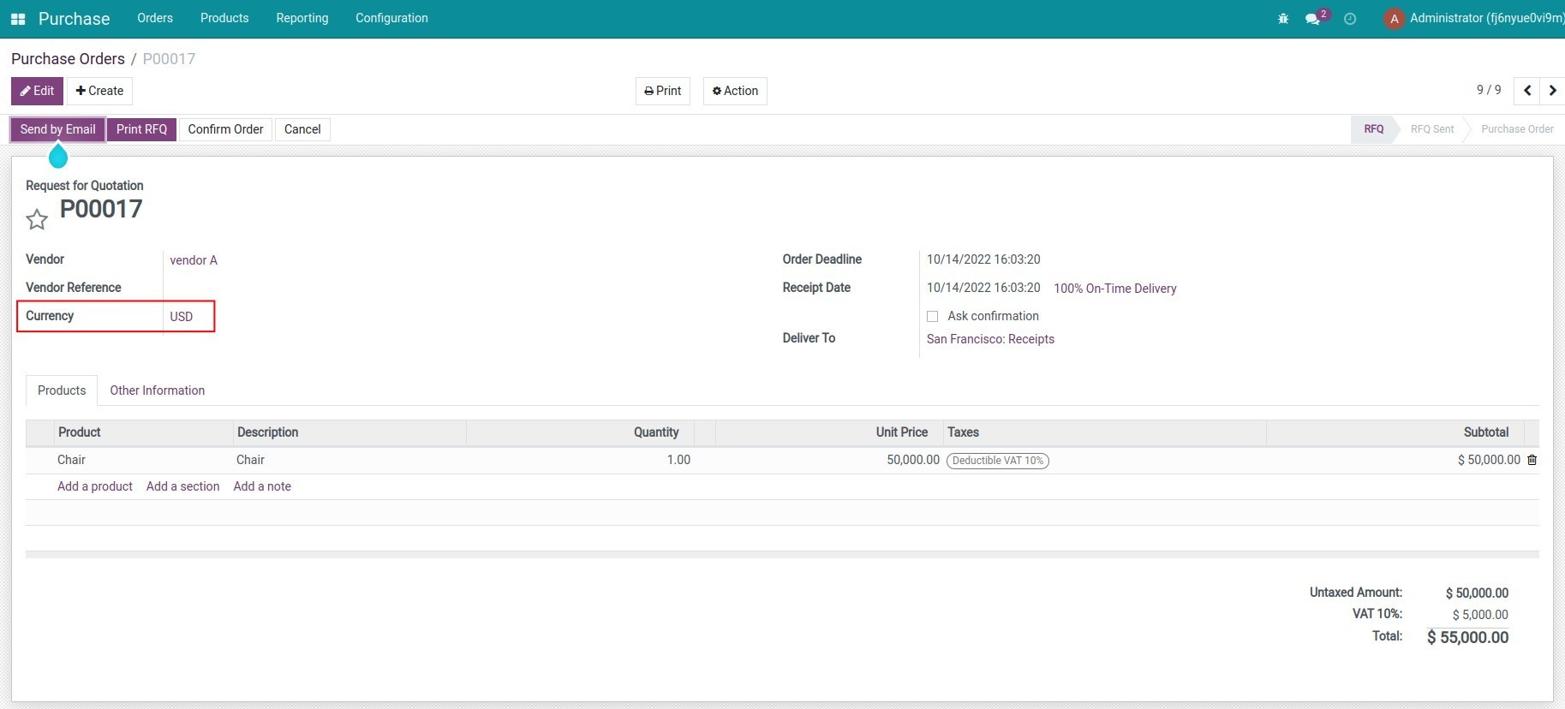Screen dimensions: 1565x709
Task: Select the RFQ Sent status stage
Action: tap(1432, 129)
